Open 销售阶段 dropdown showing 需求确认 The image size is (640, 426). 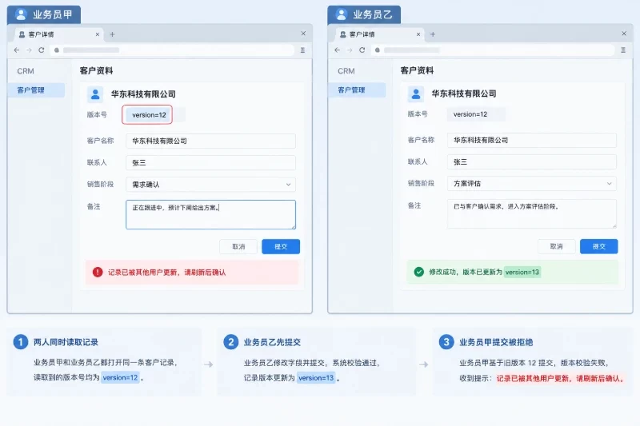pos(210,185)
